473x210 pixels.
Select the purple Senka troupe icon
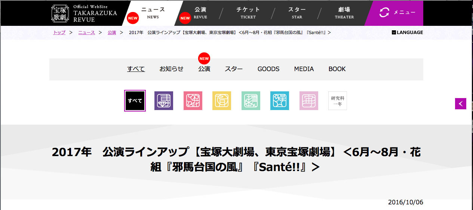(164, 101)
